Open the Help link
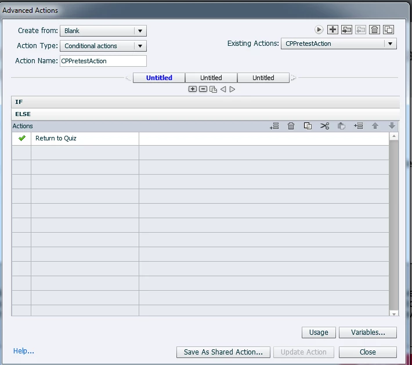The width and height of the screenshot is (412, 365). pyautogui.click(x=24, y=351)
